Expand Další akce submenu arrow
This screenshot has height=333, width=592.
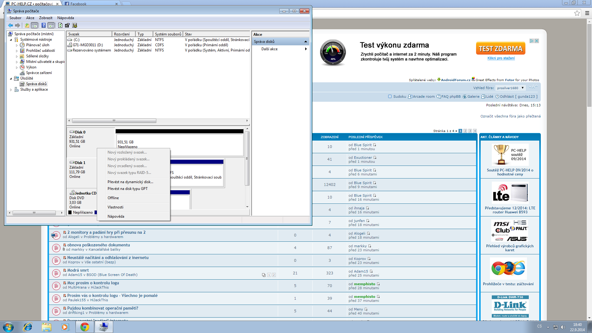(306, 49)
